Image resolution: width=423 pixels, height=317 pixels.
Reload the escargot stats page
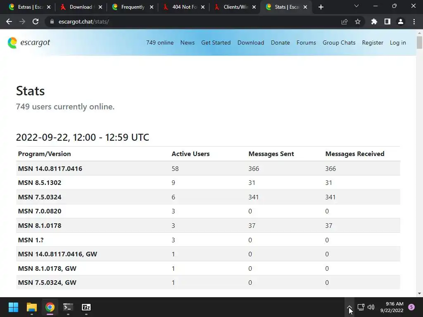[36, 21]
